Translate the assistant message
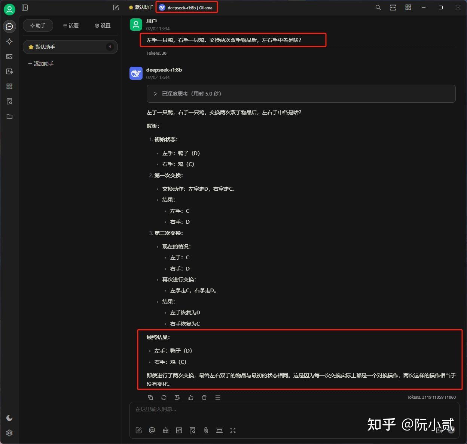 [177, 398]
